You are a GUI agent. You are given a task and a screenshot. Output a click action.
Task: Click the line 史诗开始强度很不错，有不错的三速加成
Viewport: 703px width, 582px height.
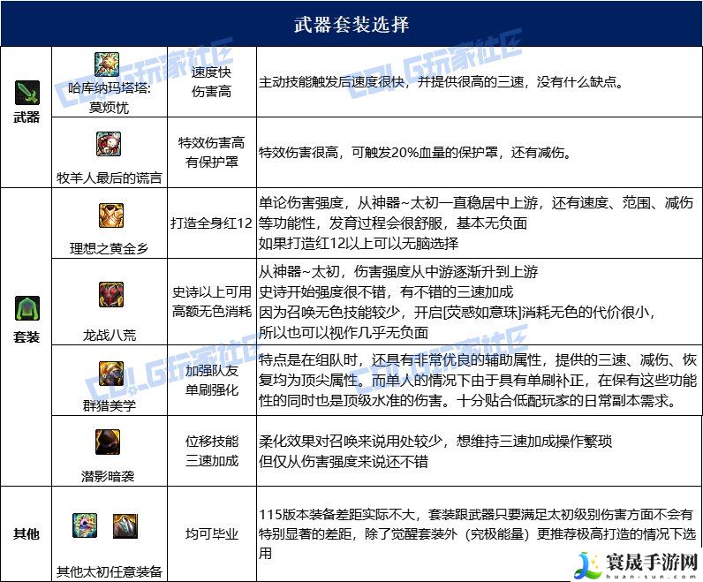[x=386, y=292]
